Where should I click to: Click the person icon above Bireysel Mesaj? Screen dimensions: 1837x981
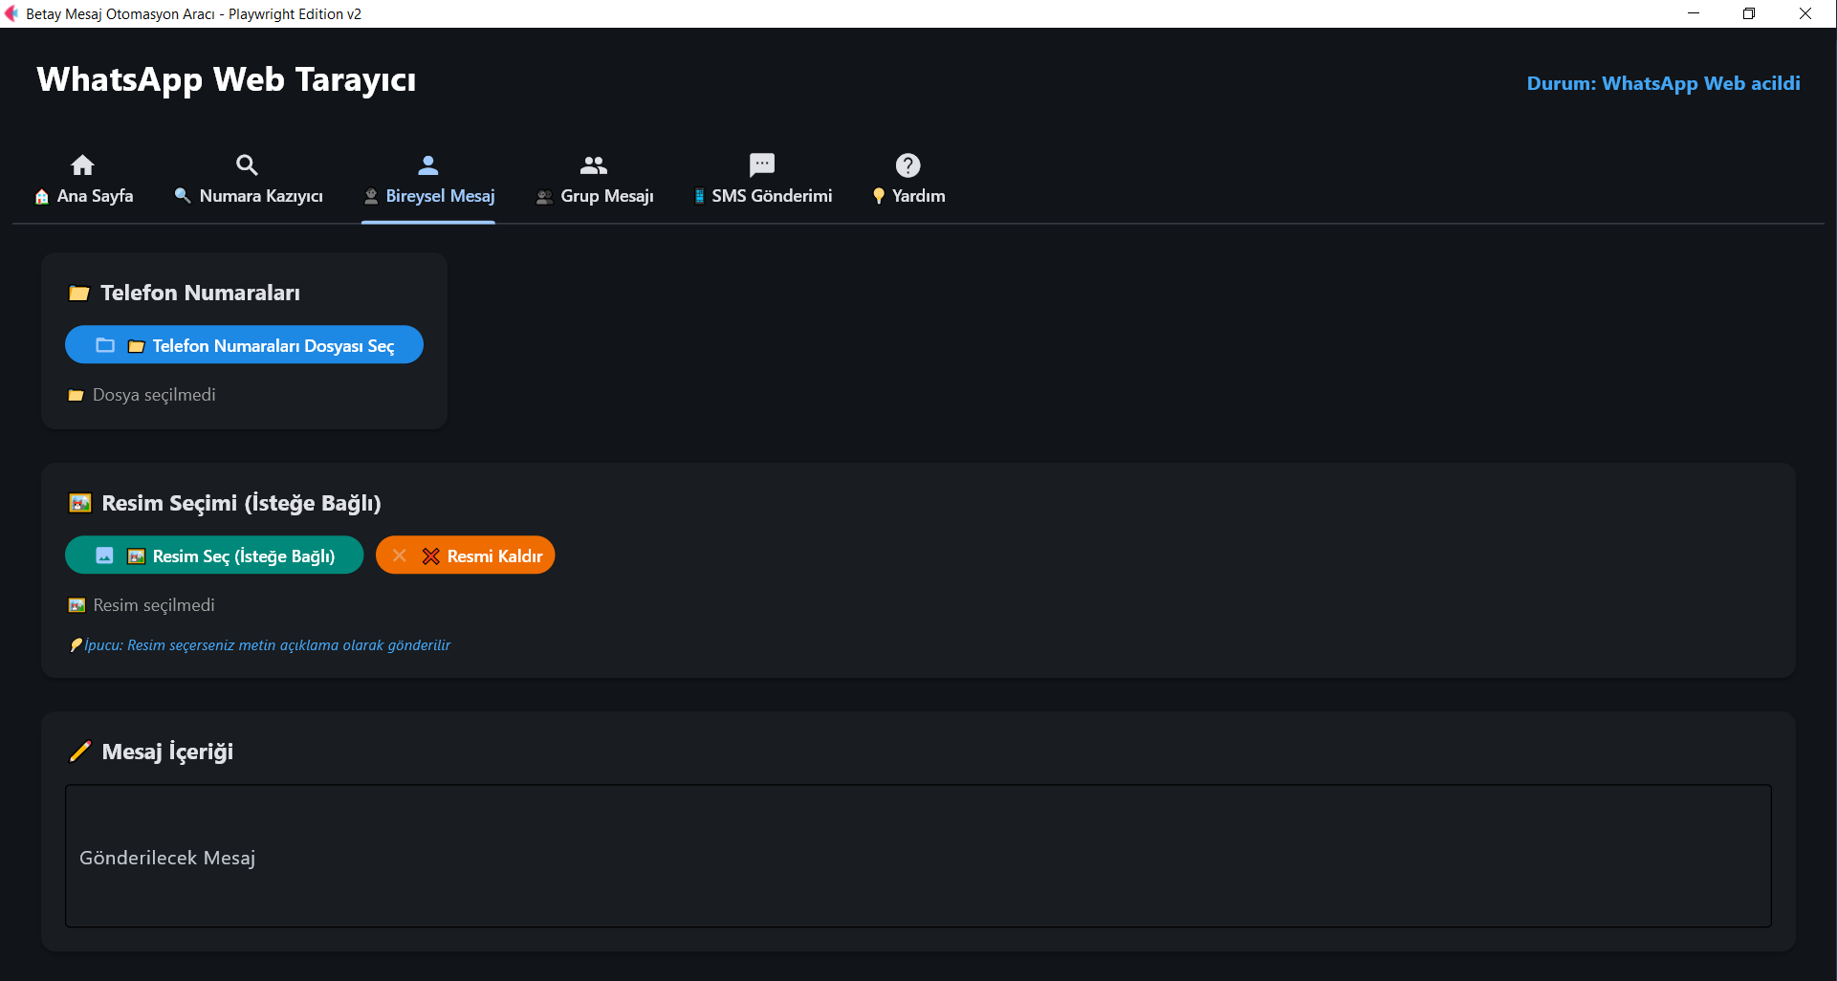(428, 164)
